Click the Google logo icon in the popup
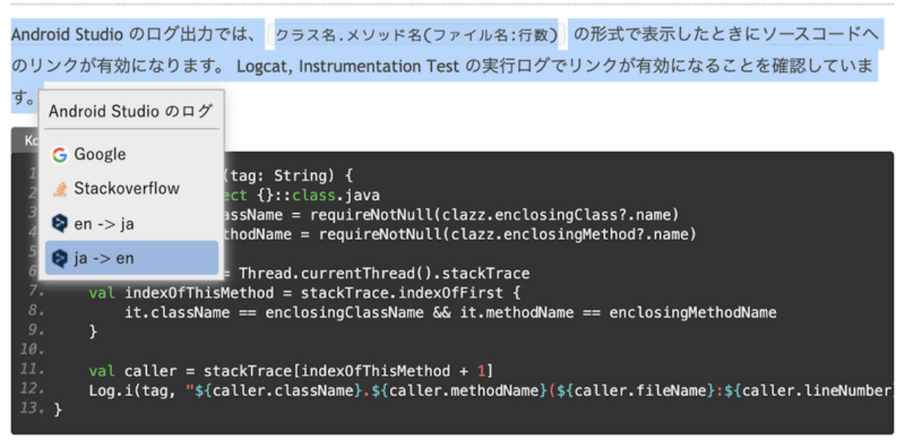Screen dimensions: 905x447 coord(60,155)
